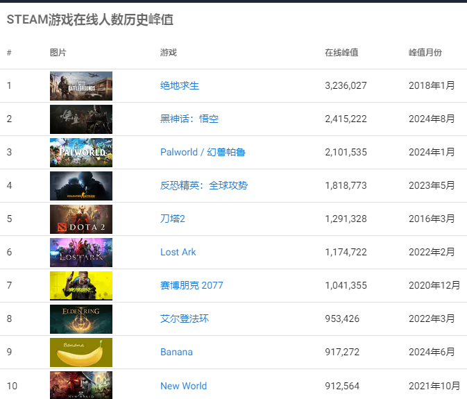Screen dimensions: 467x399
Task: Click the Elden Ring thumbnail image
Action: click(81, 319)
